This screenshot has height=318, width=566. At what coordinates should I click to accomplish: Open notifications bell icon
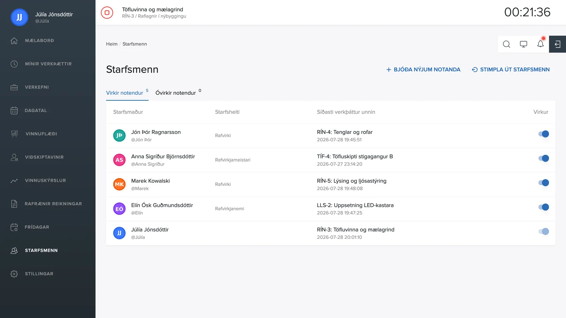pos(541,44)
